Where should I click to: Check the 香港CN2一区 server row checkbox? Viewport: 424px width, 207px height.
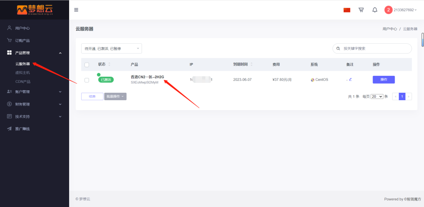[87, 80]
